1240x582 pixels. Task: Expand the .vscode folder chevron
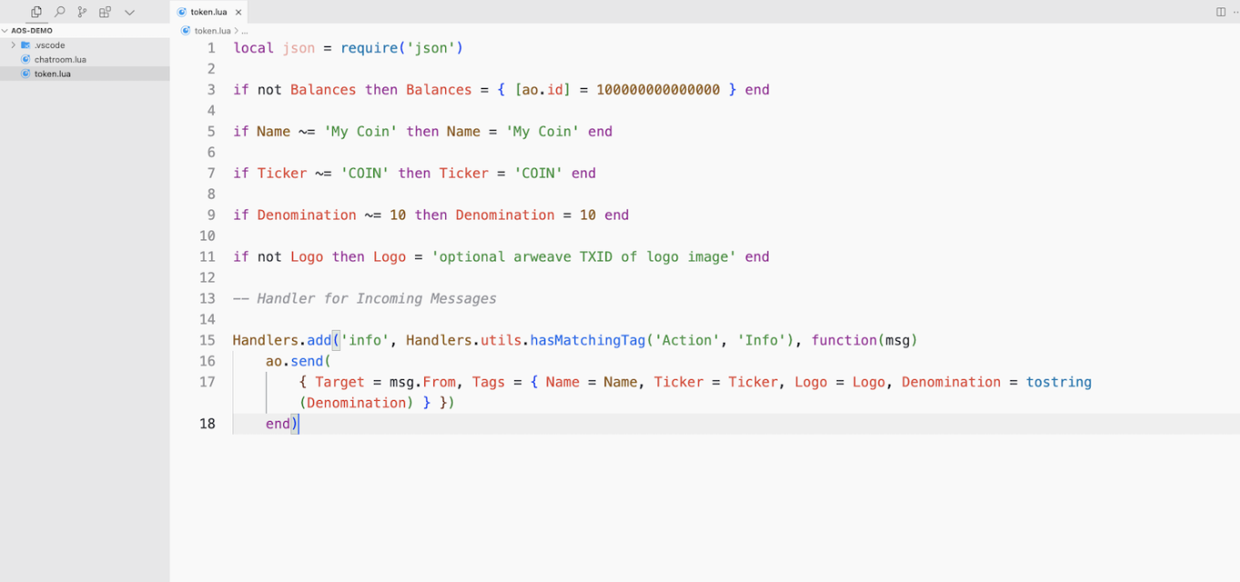12,44
